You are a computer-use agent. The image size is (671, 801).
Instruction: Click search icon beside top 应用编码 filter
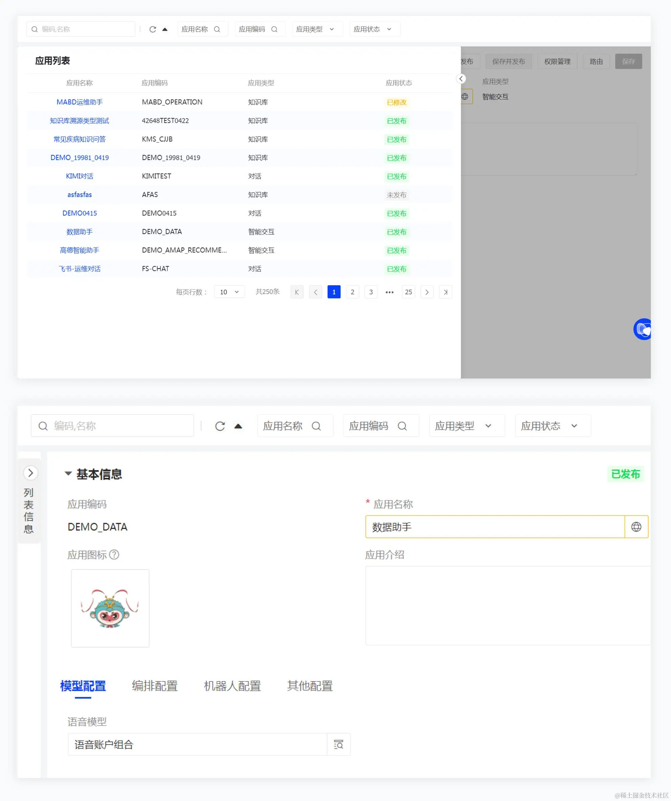pyautogui.click(x=274, y=29)
